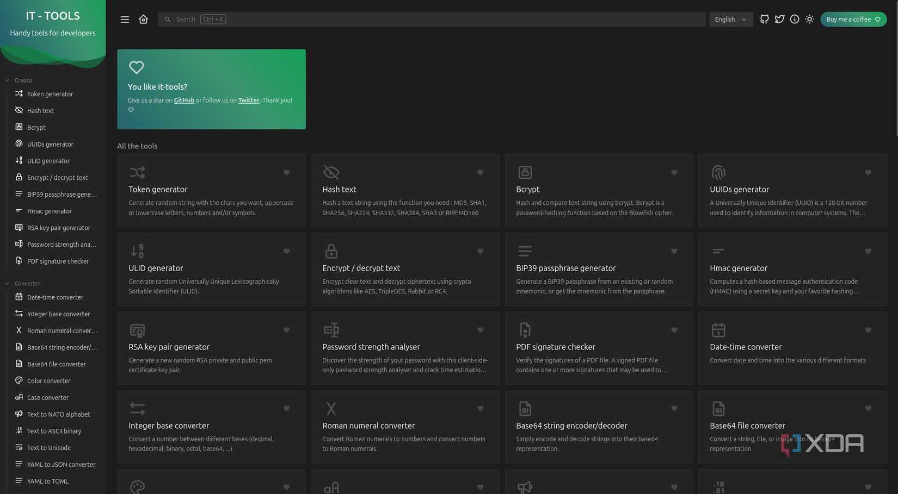
Task: Click inside the search field
Action: (x=381, y=19)
